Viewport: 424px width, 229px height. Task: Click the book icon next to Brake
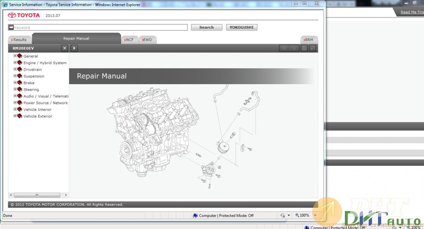[x=20, y=83]
